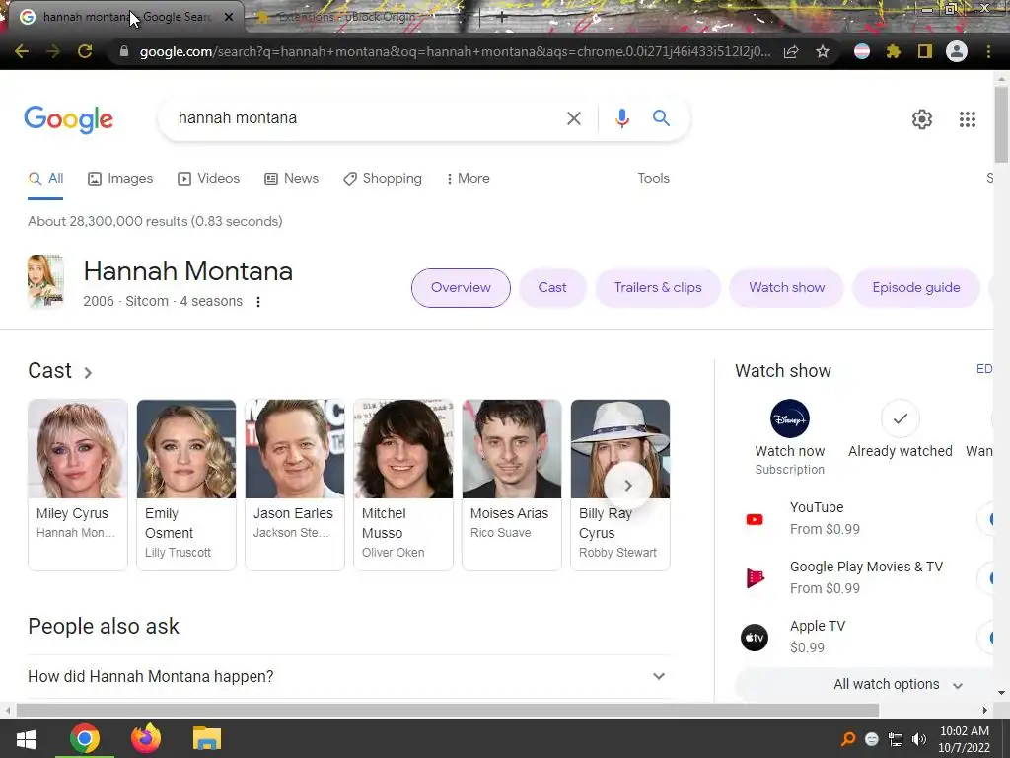
Task: Click the pink-blue striped extension icon
Action: [862, 51]
